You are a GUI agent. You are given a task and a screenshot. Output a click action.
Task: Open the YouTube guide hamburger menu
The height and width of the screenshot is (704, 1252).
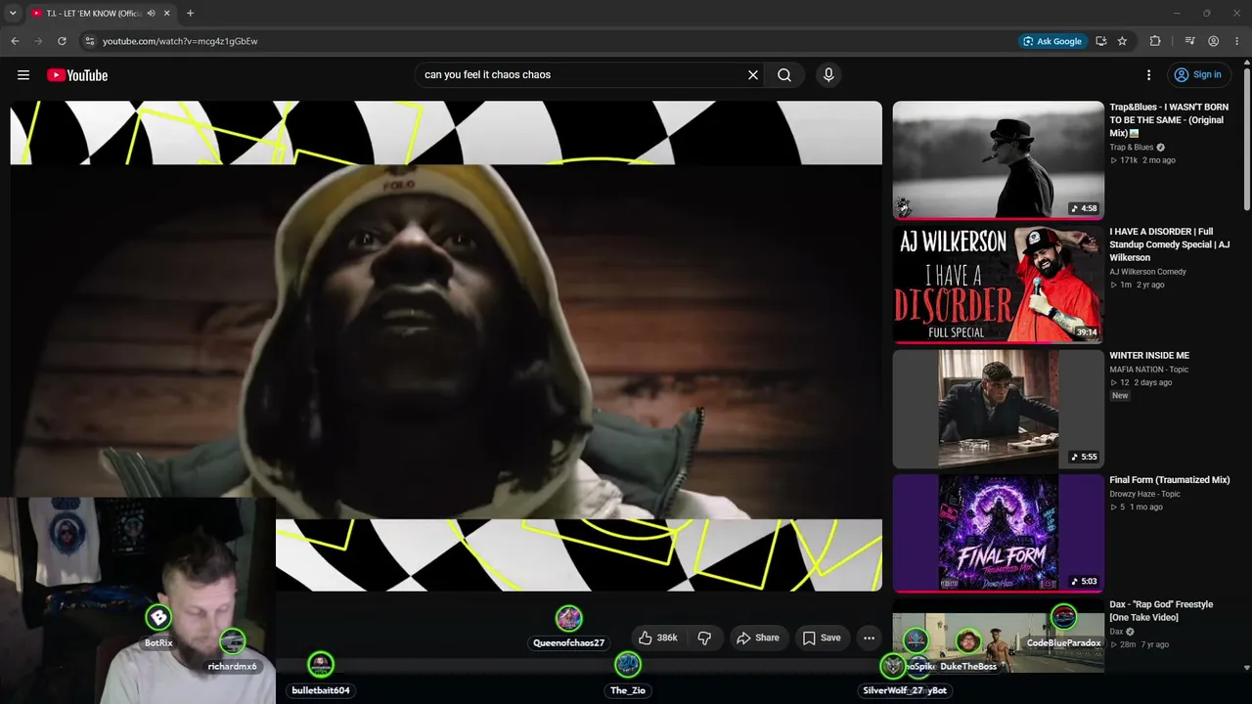tap(23, 75)
